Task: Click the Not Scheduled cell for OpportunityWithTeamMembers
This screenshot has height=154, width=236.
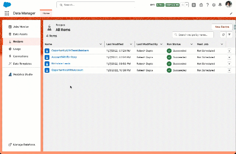Action: (x=206, y=51)
